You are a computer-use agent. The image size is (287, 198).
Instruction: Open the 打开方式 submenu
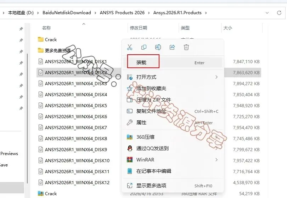[173, 77]
